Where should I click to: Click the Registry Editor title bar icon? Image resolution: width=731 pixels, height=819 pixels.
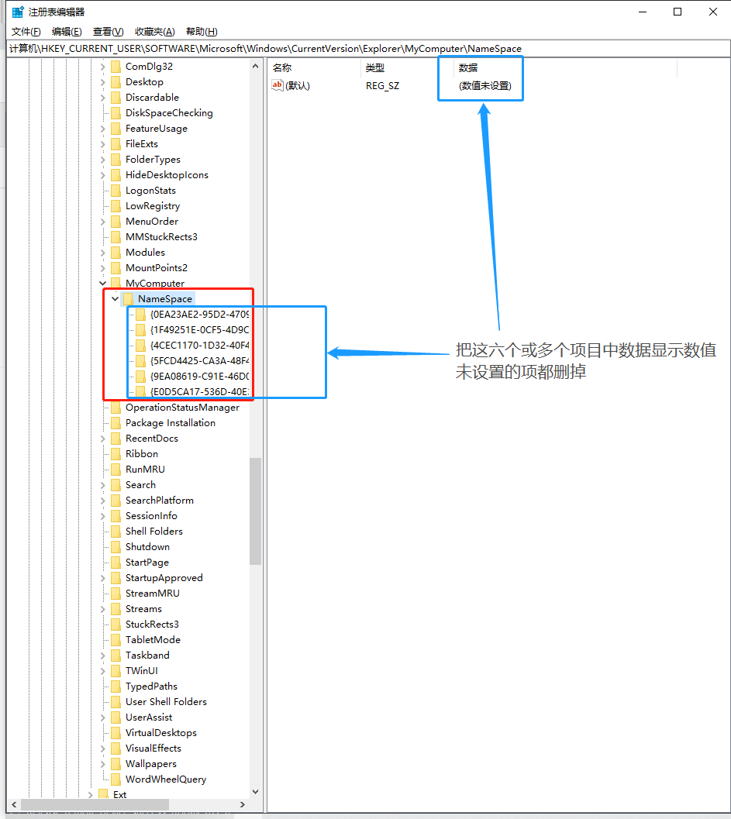point(18,12)
